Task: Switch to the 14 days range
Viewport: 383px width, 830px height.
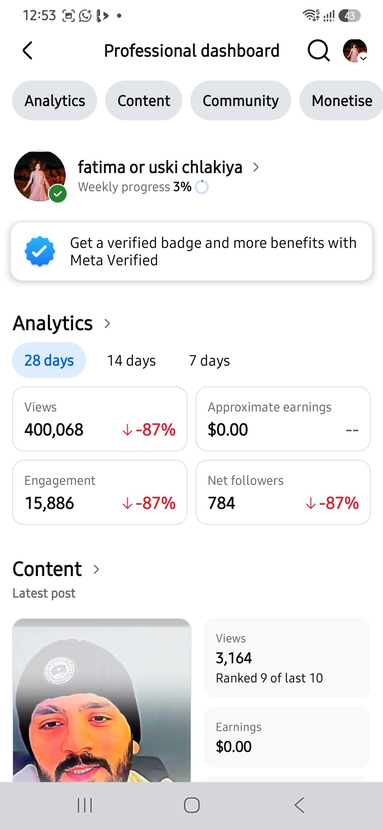Action: click(x=132, y=360)
